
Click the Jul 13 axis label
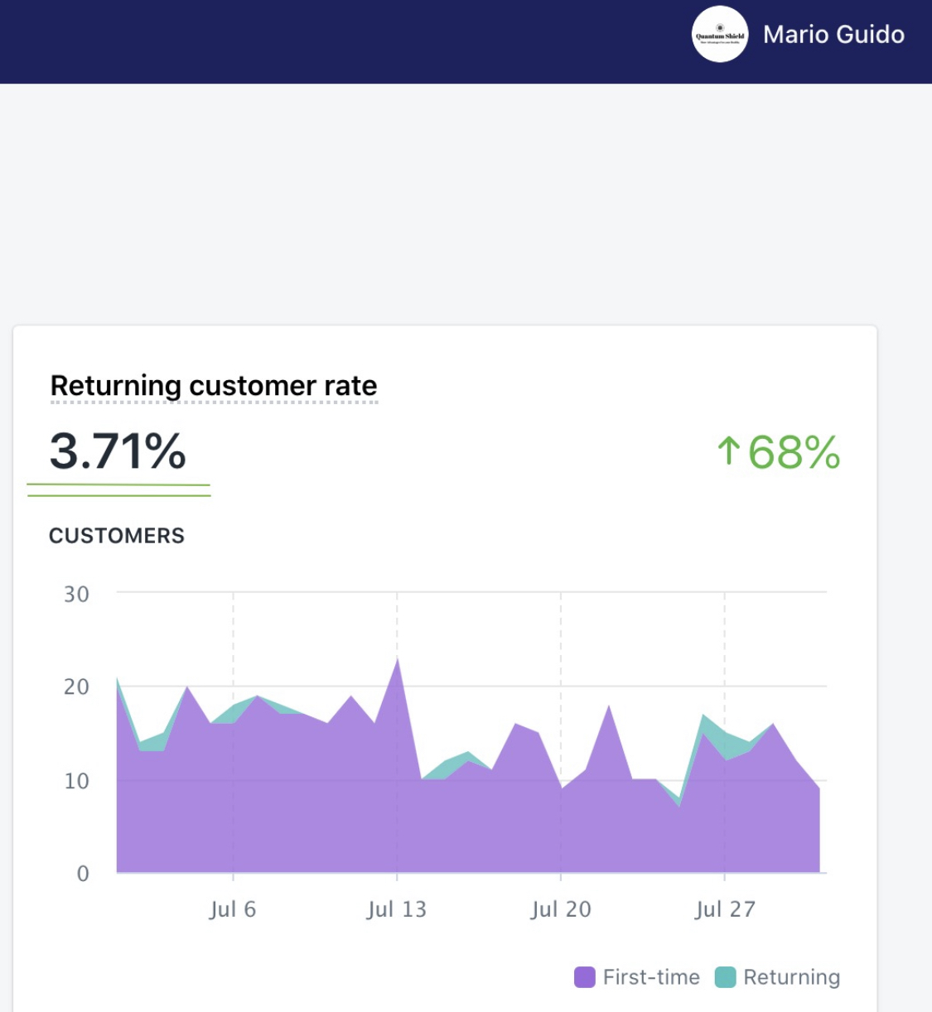tap(397, 909)
